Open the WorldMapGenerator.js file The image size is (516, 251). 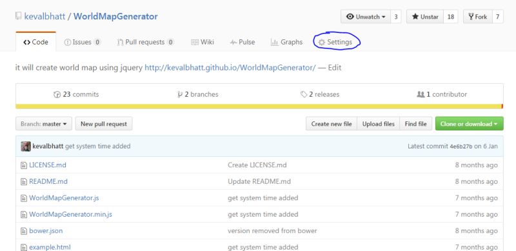tap(64, 198)
